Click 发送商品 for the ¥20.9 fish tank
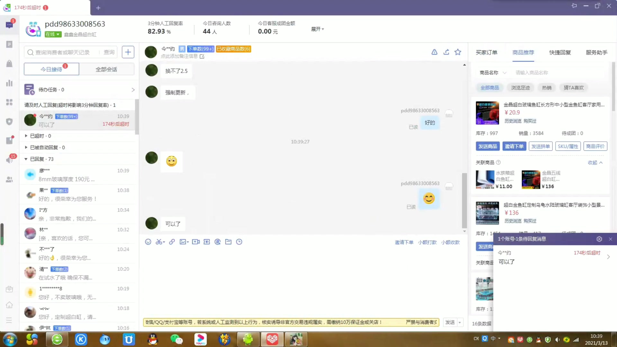 point(488,146)
